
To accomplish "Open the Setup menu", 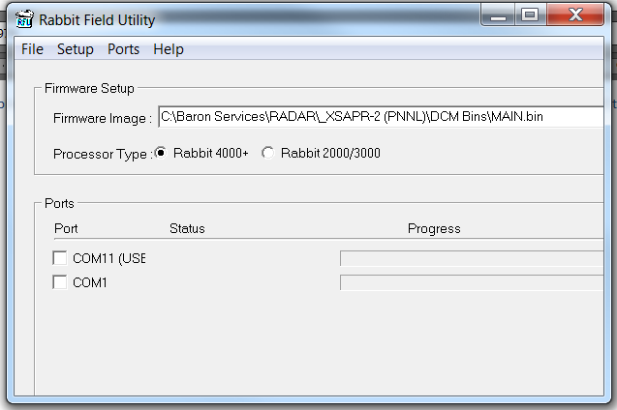I will (x=75, y=49).
